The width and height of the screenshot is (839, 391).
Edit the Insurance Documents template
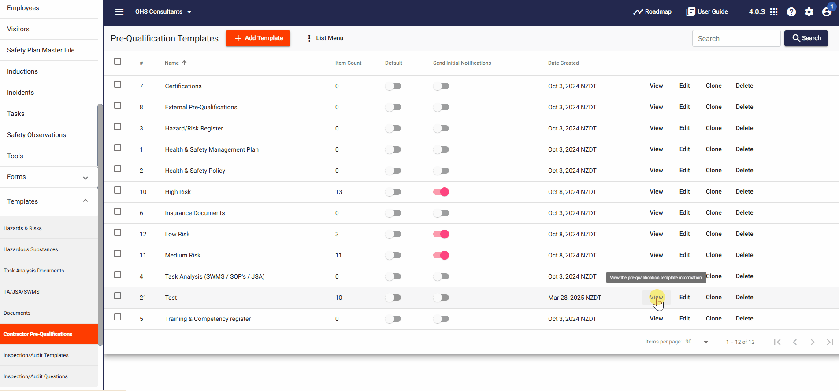(x=684, y=213)
